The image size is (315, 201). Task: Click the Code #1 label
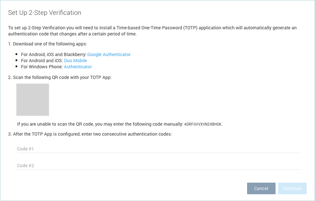click(x=25, y=148)
